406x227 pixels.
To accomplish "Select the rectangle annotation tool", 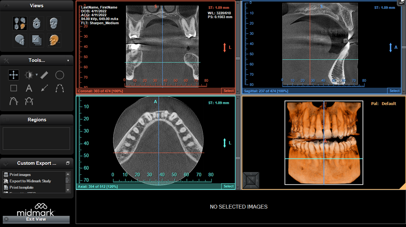I will pyautogui.click(x=13, y=88).
